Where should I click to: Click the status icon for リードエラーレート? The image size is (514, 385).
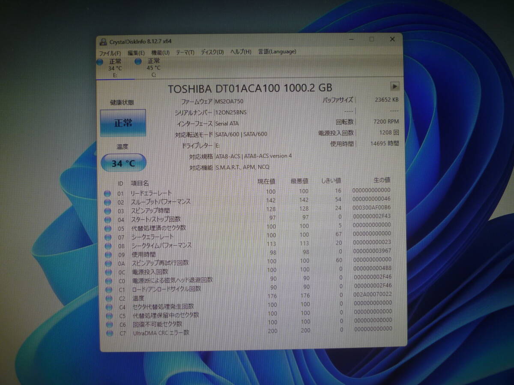(x=108, y=193)
